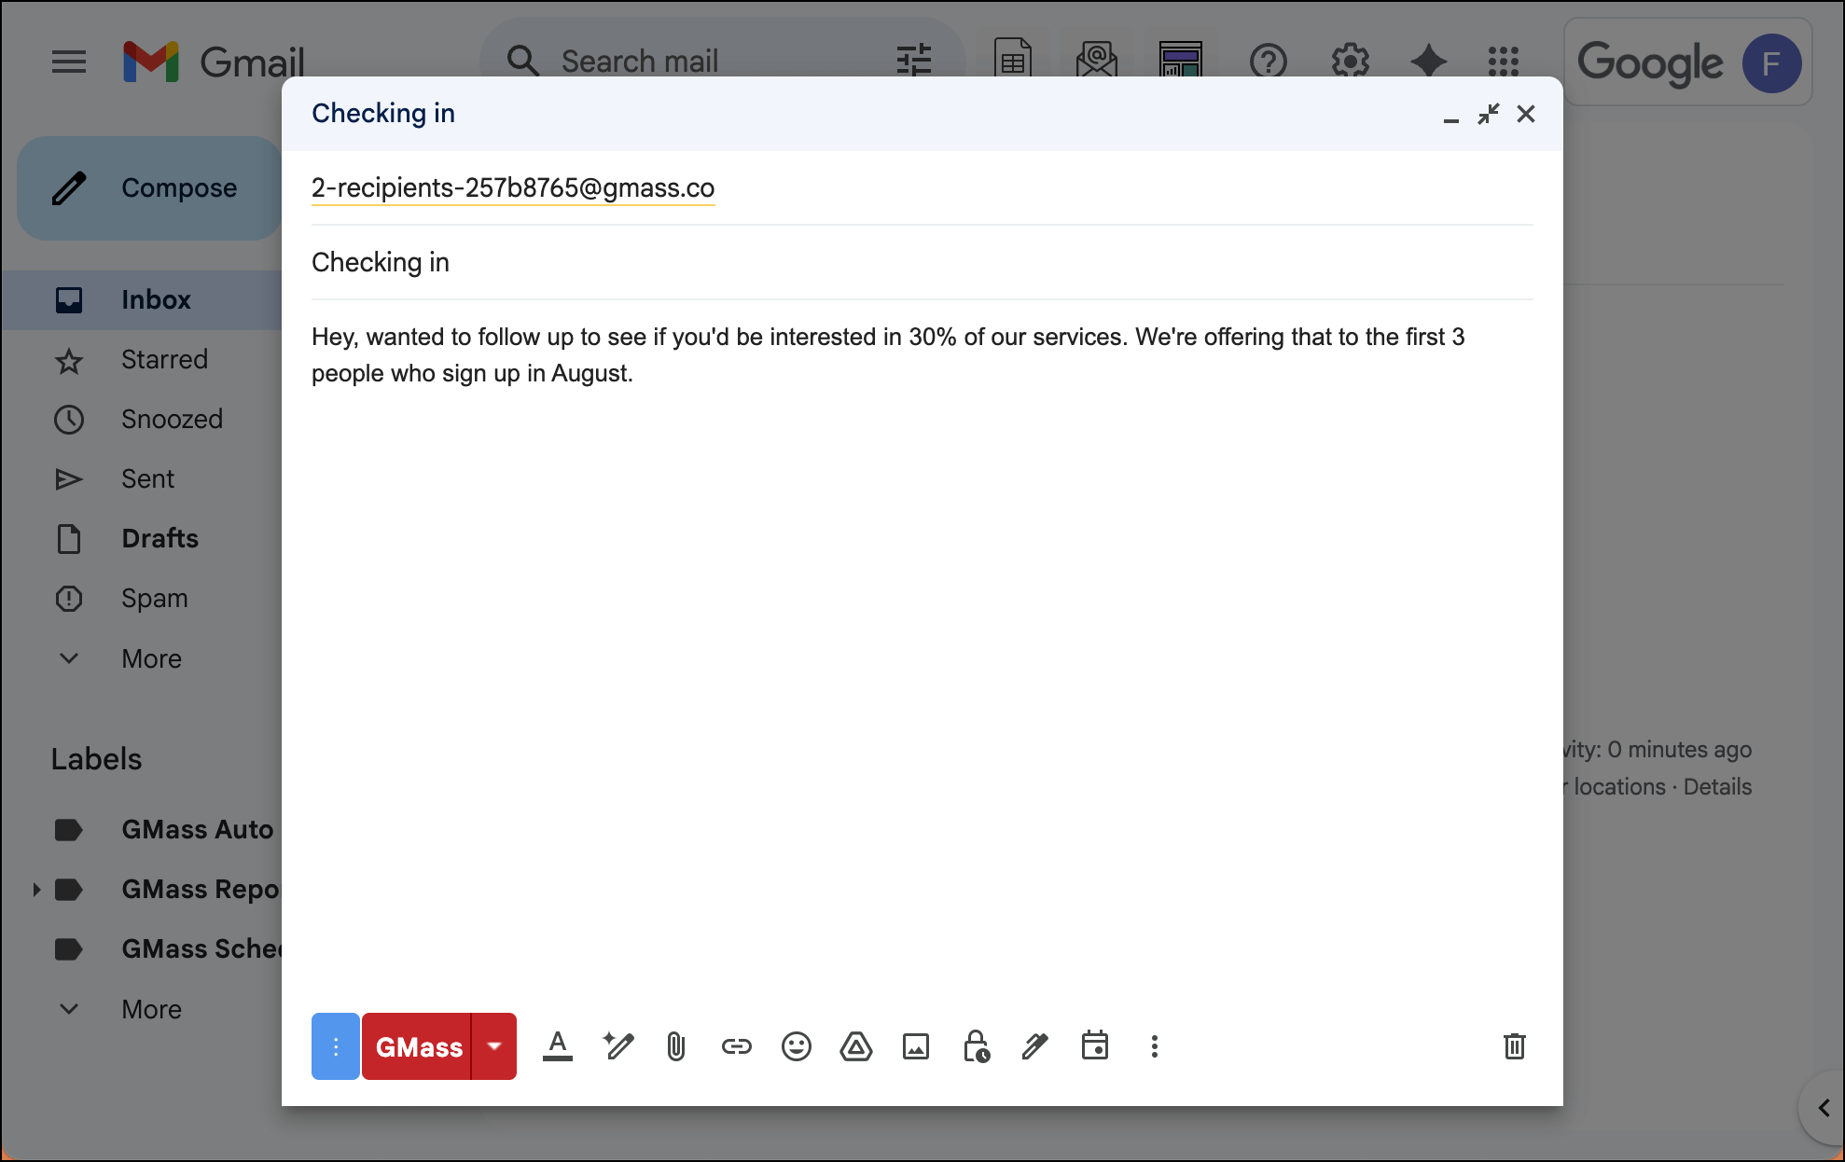1845x1162 pixels.
Task: Click the Details link
Action: (1717, 787)
